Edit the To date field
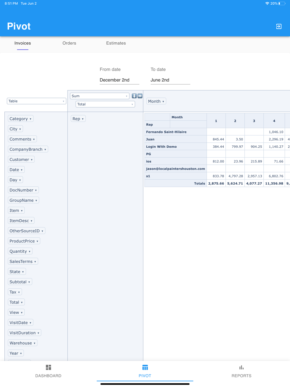The image size is (290, 387). tap(170, 80)
